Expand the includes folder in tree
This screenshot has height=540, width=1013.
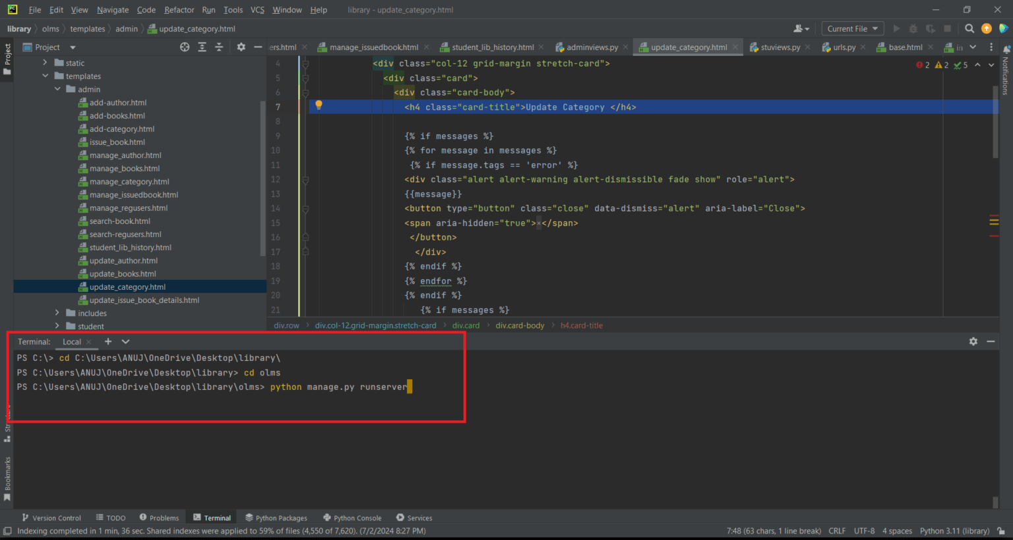point(57,313)
